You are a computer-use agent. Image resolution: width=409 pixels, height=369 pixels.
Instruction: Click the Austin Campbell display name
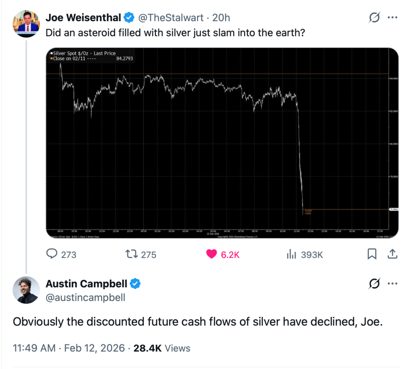[86, 284]
